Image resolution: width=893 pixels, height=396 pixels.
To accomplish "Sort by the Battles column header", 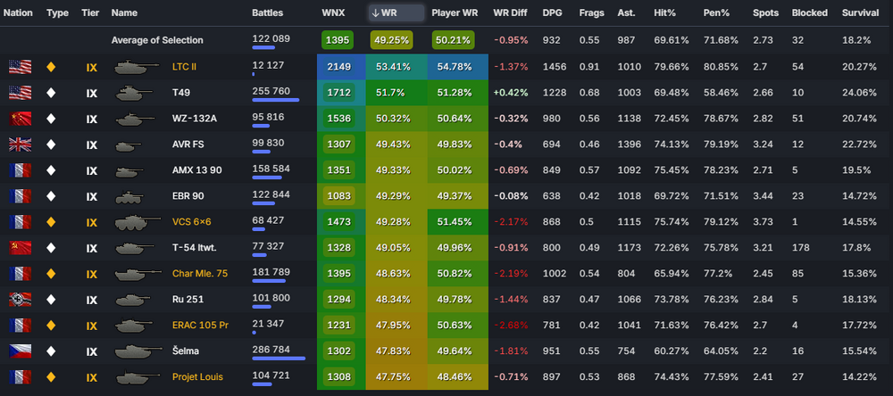I will click(x=268, y=12).
